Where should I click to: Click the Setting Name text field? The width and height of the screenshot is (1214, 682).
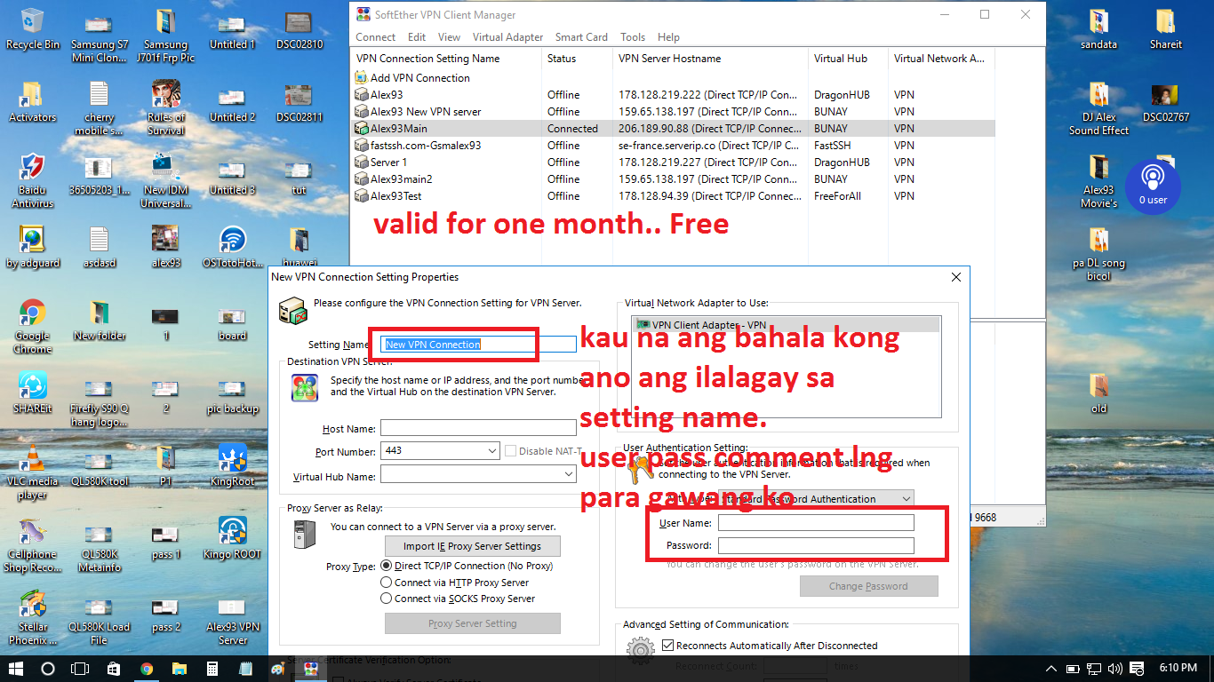tap(478, 345)
